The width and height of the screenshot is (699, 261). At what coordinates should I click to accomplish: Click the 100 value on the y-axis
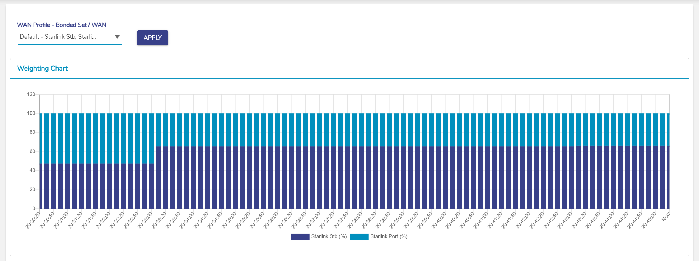(x=31, y=113)
